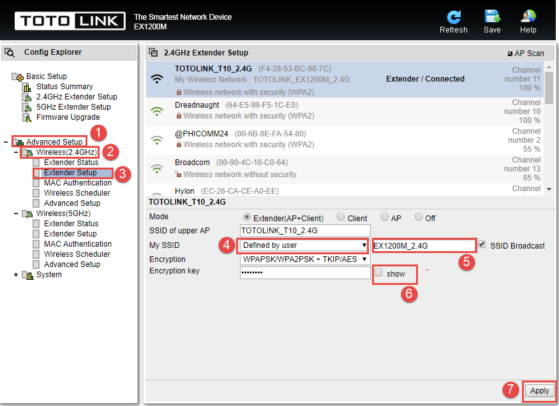Viewport: 559px width, 406px height.
Task: Select the Dreadnaught network row
Action: [x=345, y=112]
